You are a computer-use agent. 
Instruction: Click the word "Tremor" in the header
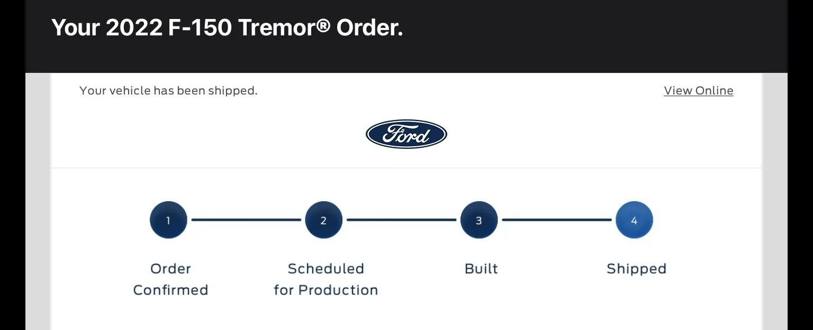click(x=277, y=27)
